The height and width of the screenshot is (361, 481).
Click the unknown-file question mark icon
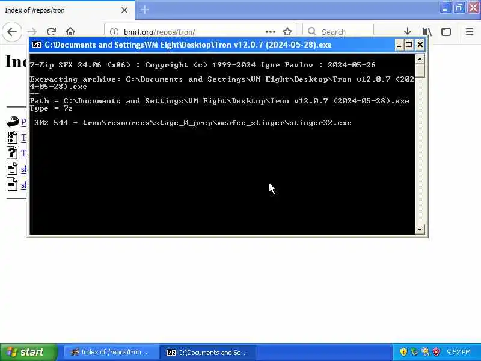click(x=12, y=153)
